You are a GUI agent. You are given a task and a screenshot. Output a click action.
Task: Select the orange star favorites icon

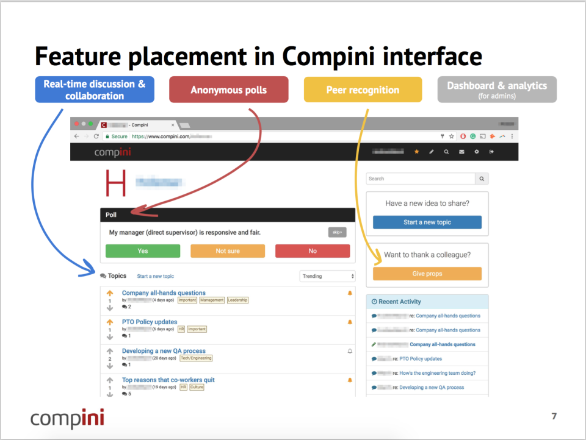pos(417,152)
